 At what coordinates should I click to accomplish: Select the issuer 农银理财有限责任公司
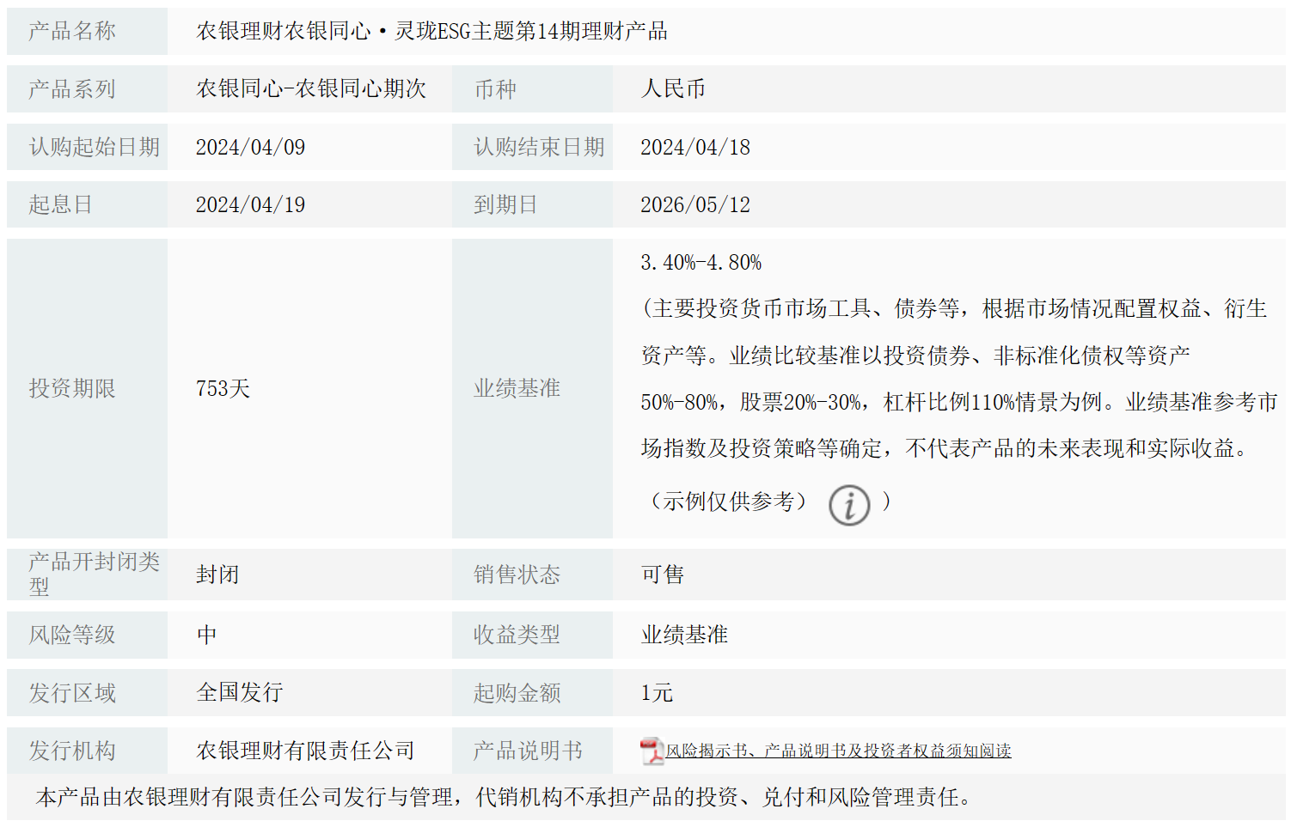coord(305,751)
